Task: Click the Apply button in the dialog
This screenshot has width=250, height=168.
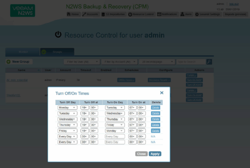Action: [x=155, y=154]
